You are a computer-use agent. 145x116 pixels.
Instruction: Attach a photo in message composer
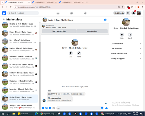pos(46,108)
